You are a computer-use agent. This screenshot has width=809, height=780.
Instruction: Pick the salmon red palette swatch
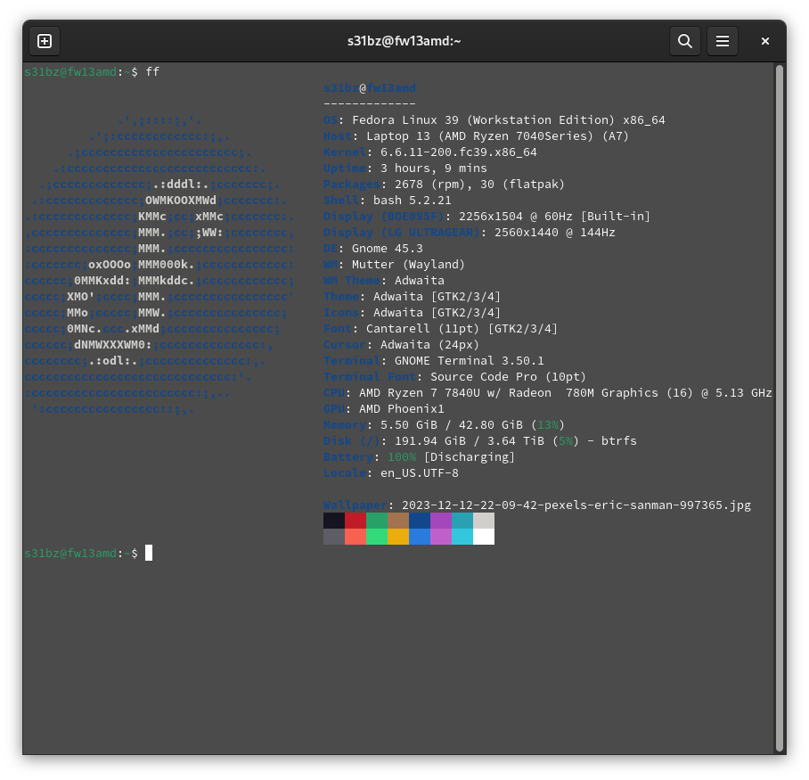pyautogui.click(x=355, y=537)
